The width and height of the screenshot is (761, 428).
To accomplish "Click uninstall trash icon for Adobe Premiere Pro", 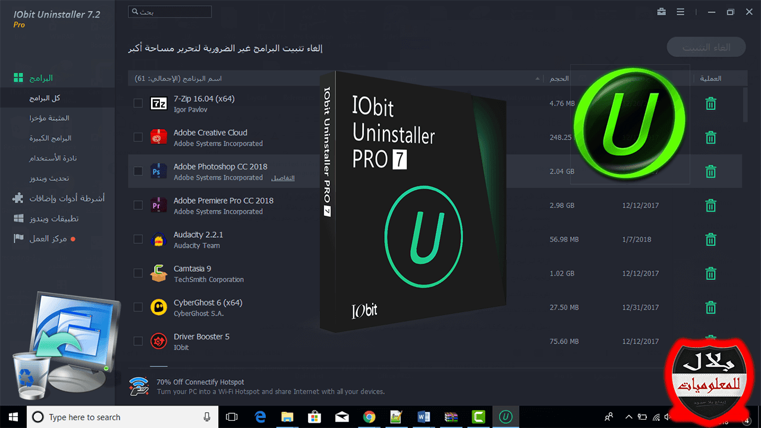I will 710,206.
